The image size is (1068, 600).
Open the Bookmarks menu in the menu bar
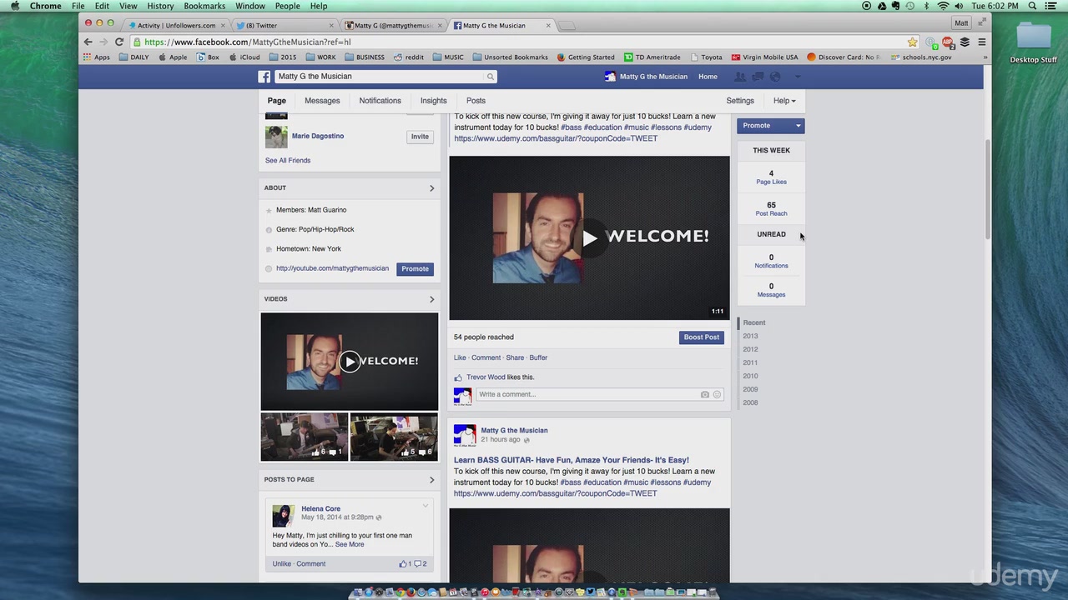point(204,6)
